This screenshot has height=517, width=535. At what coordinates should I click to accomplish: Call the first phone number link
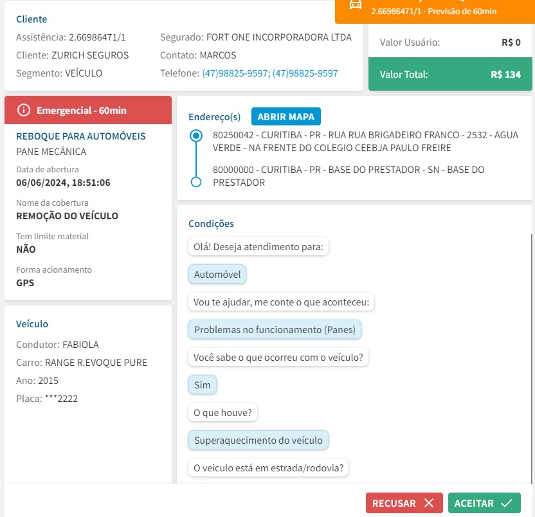pos(235,73)
